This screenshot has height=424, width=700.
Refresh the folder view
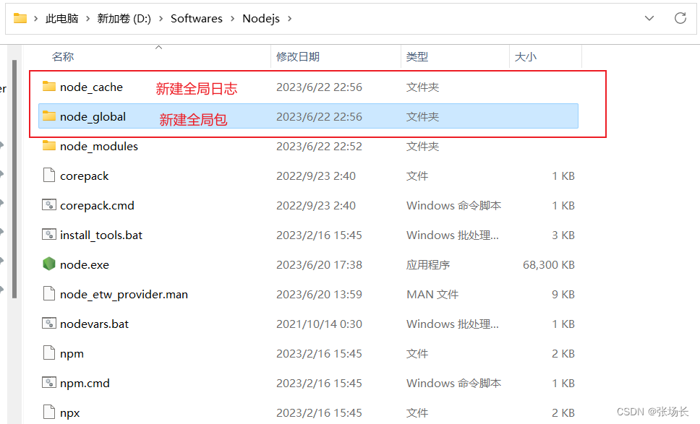680,18
